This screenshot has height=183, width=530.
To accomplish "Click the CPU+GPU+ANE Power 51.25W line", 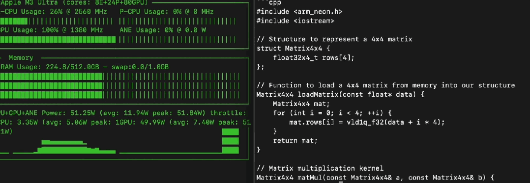I will pyautogui.click(x=123, y=113).
